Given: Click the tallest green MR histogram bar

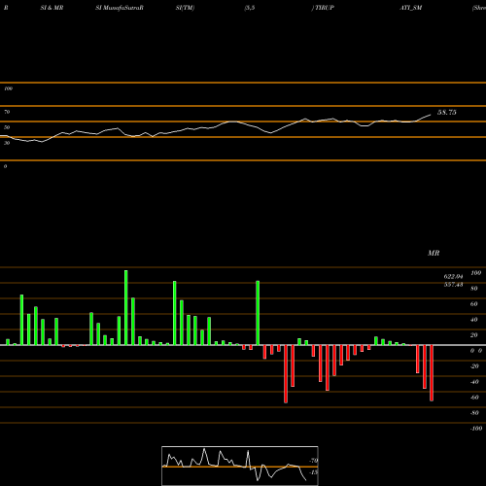Looking at the screenshot, I should tap(126, 307).
